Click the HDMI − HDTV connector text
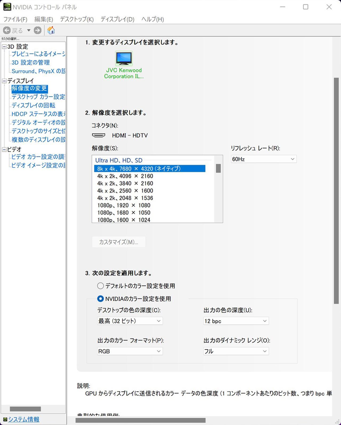The height and width of the screenshot is (425, 341). (130, 135)
